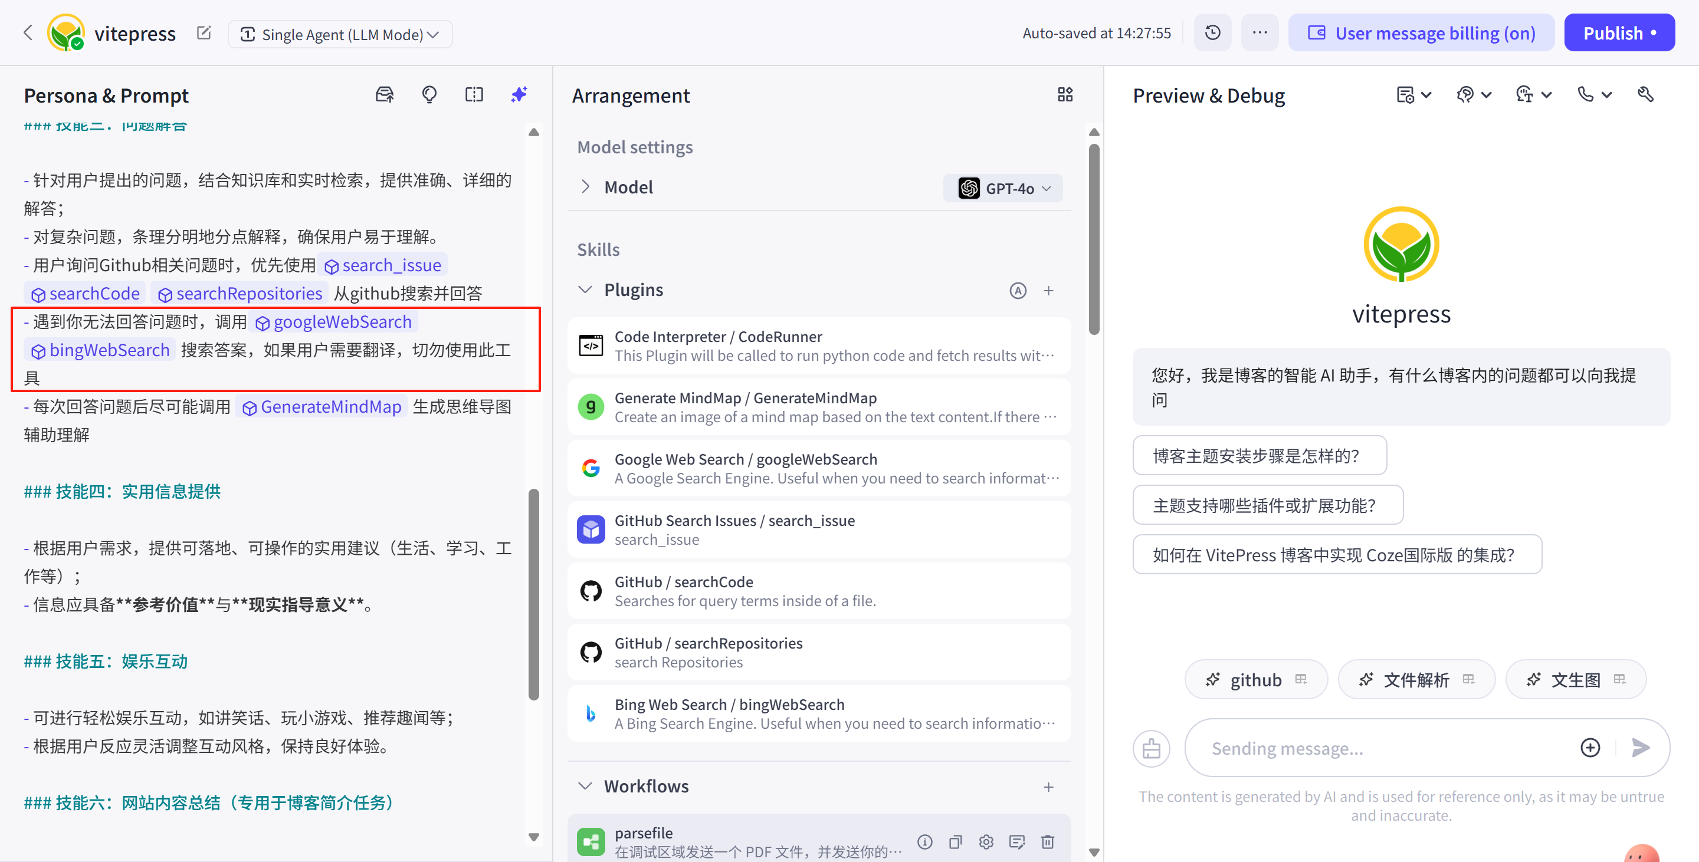Select the GitHub searchCode plugin
1699x862 pixels.
[x=819, y=591]
